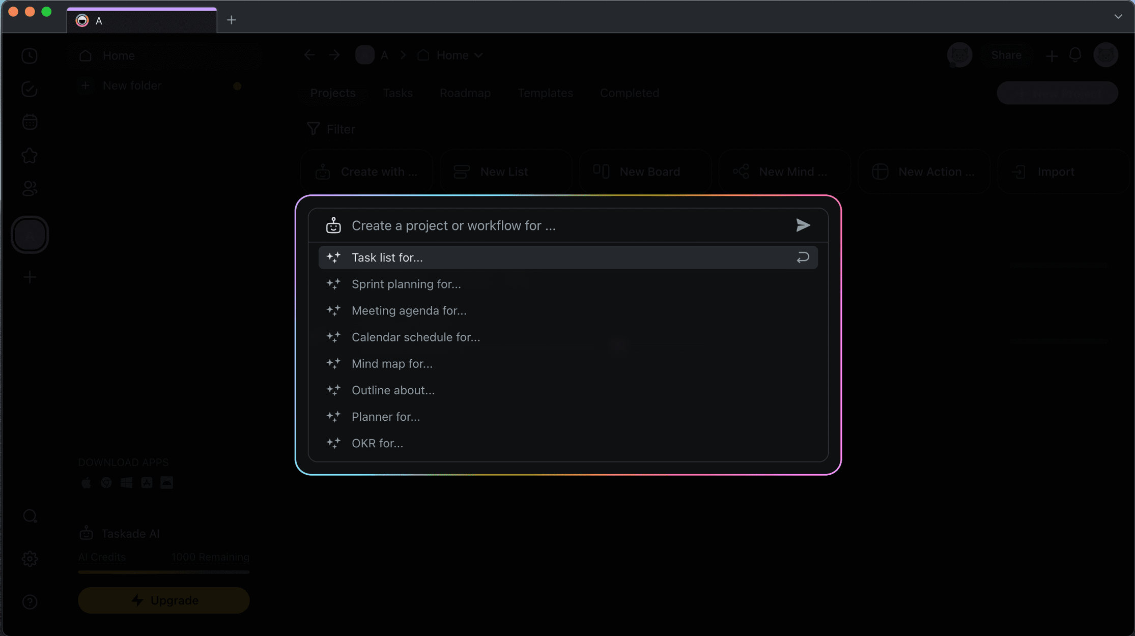Toggle the Filter control above project options
Image resolution: width=1135 pixels, height=636 pixels.
tap(330, 129)
